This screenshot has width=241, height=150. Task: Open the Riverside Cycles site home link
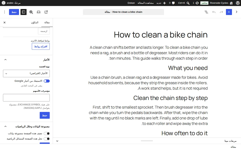tap(221, 3)
